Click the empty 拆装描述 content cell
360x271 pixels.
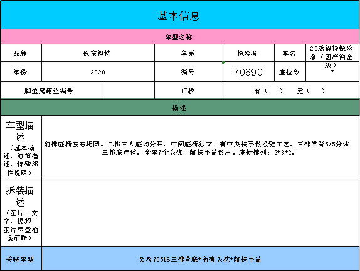201,213
